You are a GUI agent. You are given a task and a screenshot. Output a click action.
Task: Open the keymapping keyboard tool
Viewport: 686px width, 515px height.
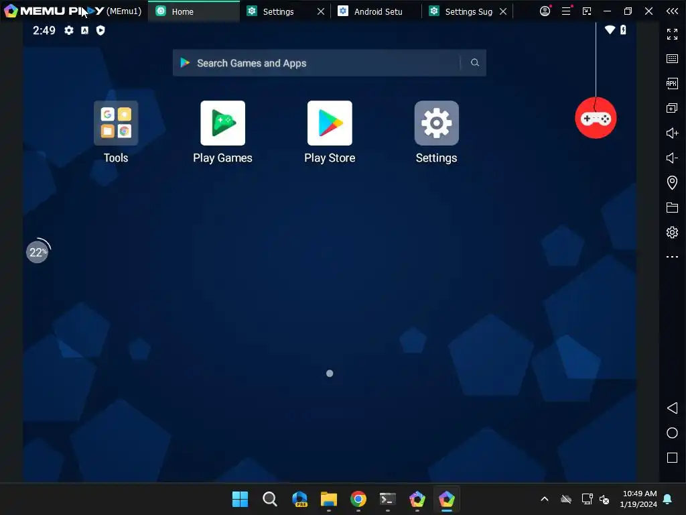672,59
